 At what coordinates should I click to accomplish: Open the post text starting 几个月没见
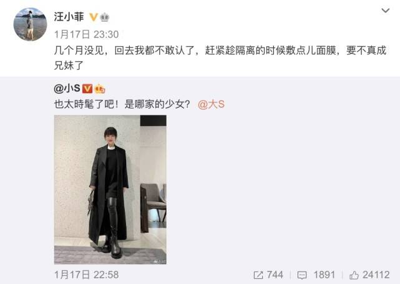point(220,58)
